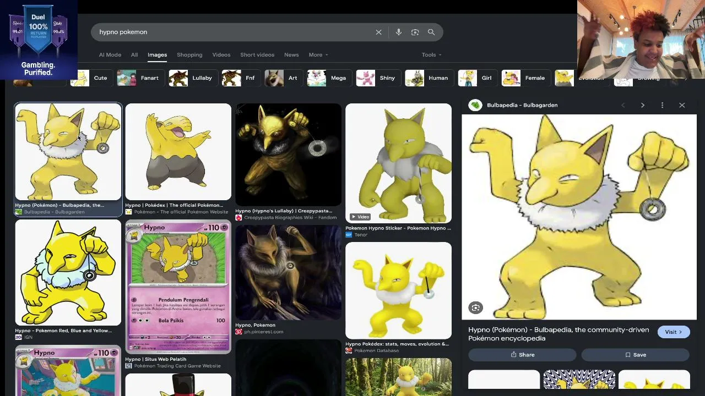The image size is (705, 396).
Task: Open the Hypno's Lullaby Creepypasta thumbnail
Action: click(289, 155)
